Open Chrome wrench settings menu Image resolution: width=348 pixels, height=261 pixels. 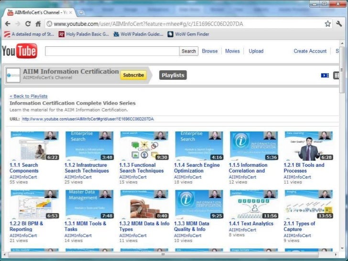pyautogui.click(x=339, y=24)
